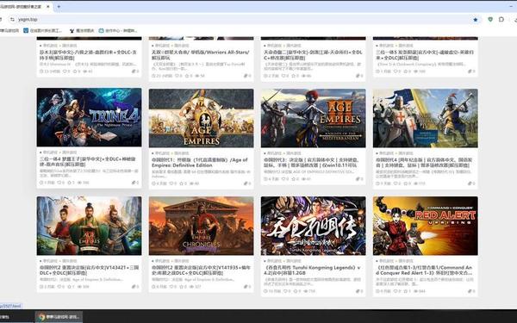The width and height of the screenshot is (517, 323).
Task: Open 'Warriors All-Stars' post title link
Action: pyautogui.click(x=200, y=55)
